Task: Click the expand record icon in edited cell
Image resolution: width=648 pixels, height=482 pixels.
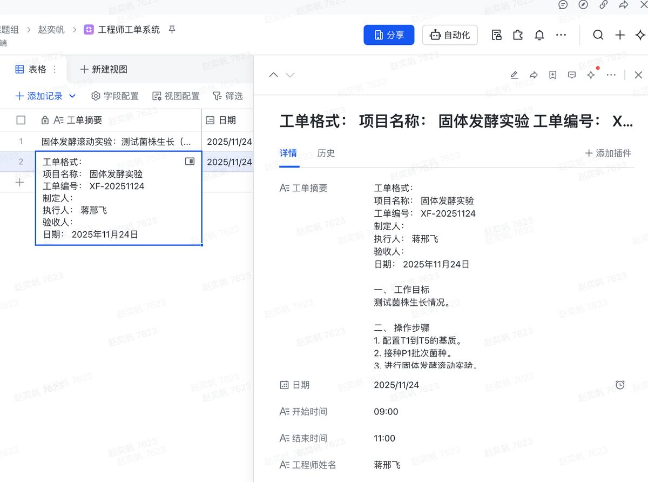Action: pyautogui.click(x=190, y=161)
